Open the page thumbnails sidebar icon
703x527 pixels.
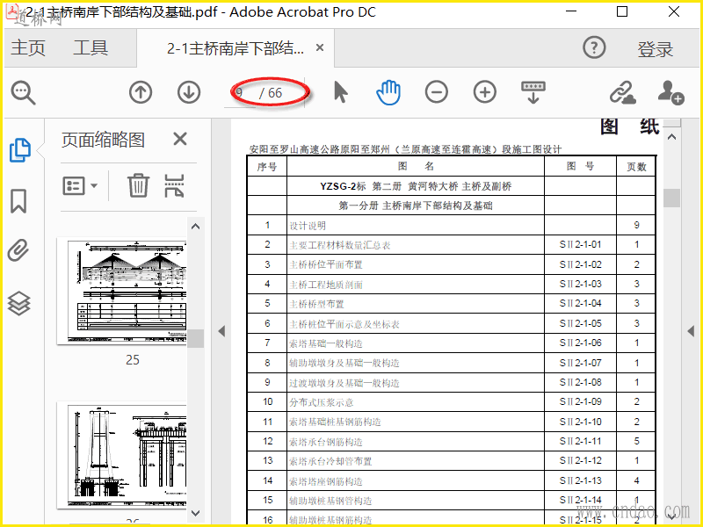tap(19, 149)
